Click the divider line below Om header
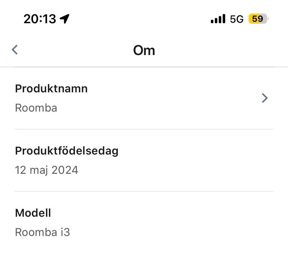 tap(144, 67)
